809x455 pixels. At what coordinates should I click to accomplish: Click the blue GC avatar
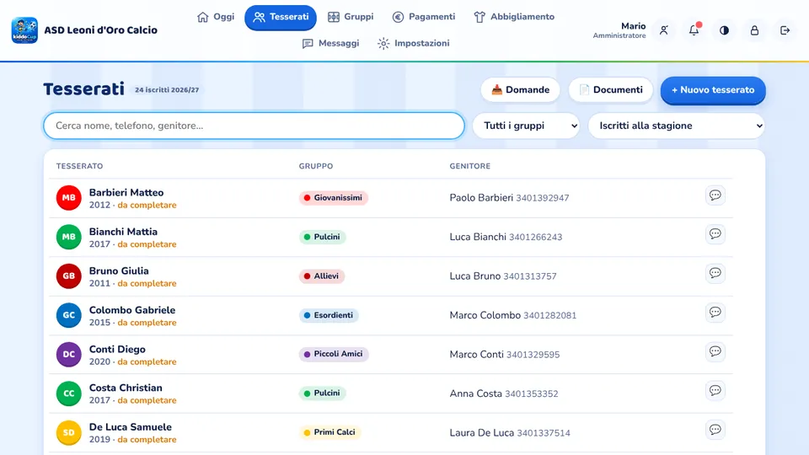coord(68,315)
